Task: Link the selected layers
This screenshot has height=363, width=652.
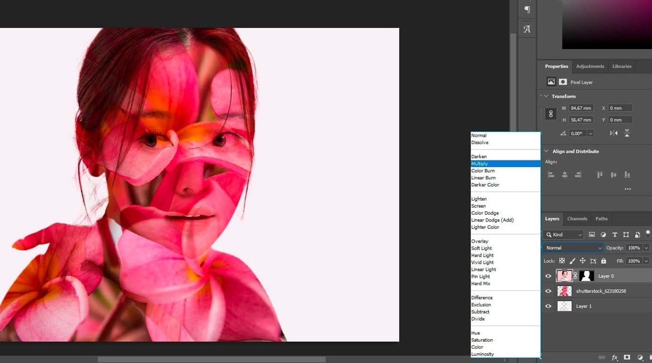Action: (x=603, y=356)
